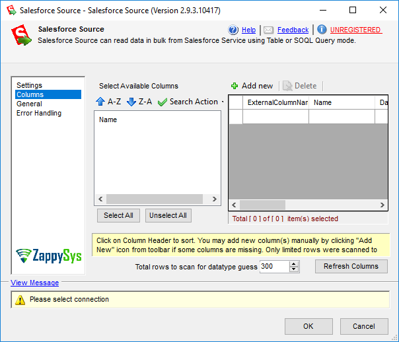Click the empty ExternalColumnName cell in first row
The height and width of the screenshot is (342, 399).
click(276, 117)
